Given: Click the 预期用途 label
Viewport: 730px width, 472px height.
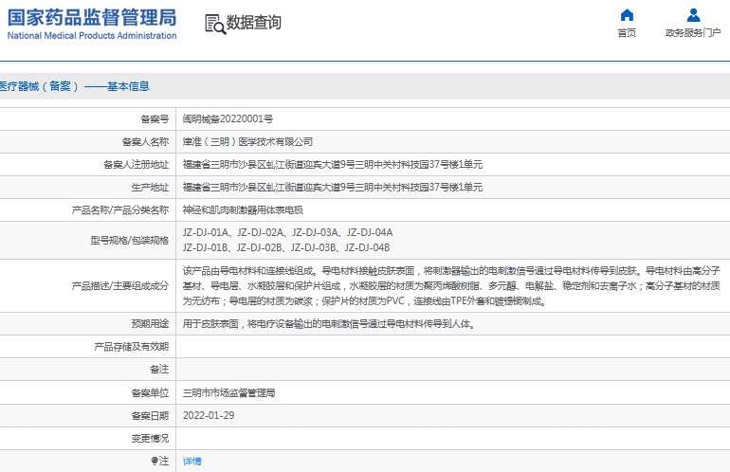Looking at the screenshot, I should tap(150, 324).
